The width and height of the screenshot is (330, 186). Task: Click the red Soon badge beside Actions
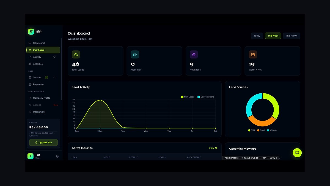pyautogui.click(x=56, y=105)
